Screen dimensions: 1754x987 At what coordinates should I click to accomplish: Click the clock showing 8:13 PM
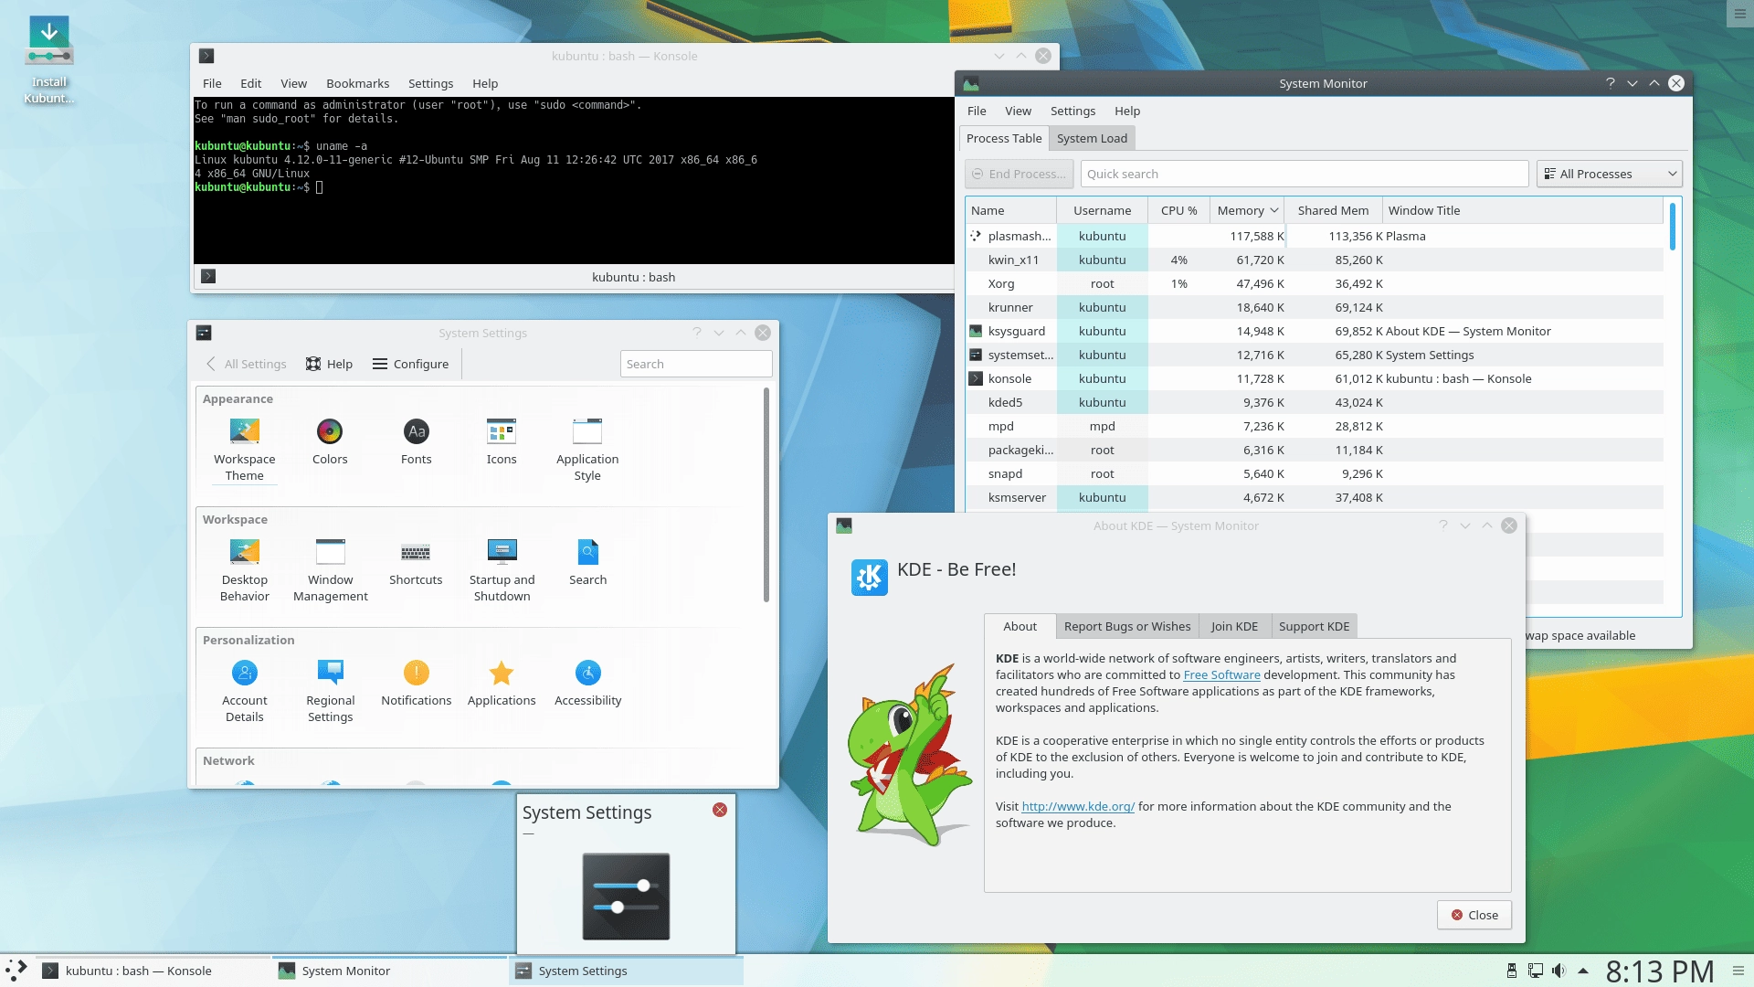[1659, 971]
